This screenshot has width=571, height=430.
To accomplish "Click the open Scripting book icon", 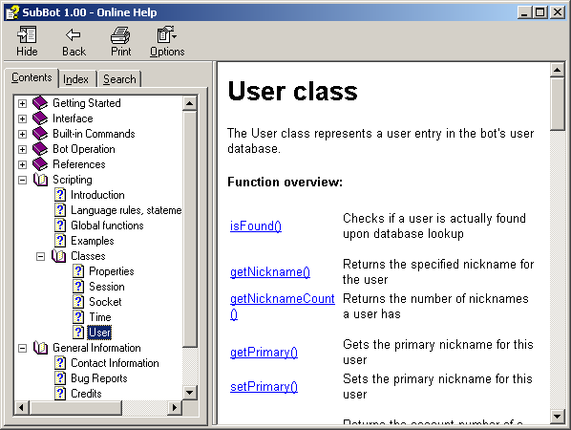I will click(x=40, y=180).
